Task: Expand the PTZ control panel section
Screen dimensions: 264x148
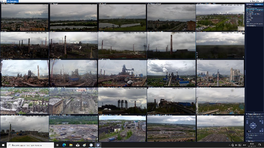Action: pos(254,114)
